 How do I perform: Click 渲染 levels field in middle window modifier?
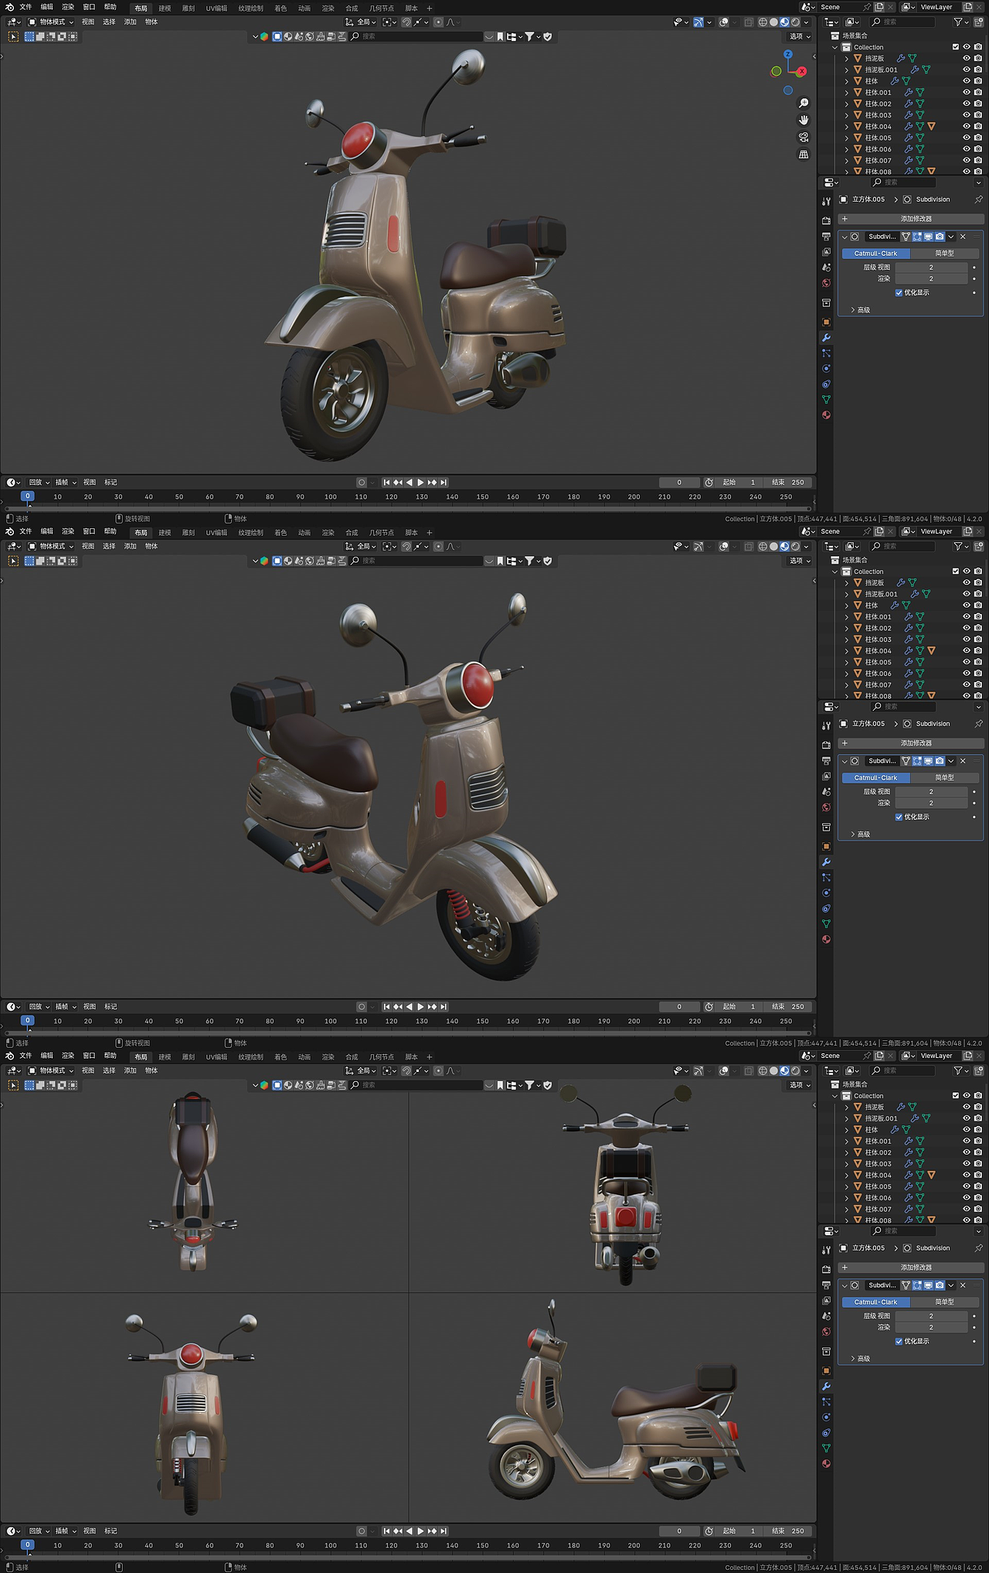(x=931, y=803)
